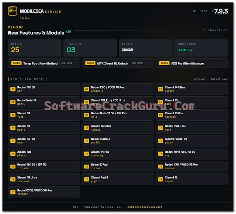This screenshot has width=236, height=214.
Task: Click the 09 badge for Xiaomi 15 Pro
Action: [x=161, y=115]
